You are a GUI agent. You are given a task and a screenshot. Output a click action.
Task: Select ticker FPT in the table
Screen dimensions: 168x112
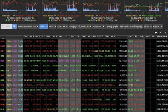click(2, 66)
